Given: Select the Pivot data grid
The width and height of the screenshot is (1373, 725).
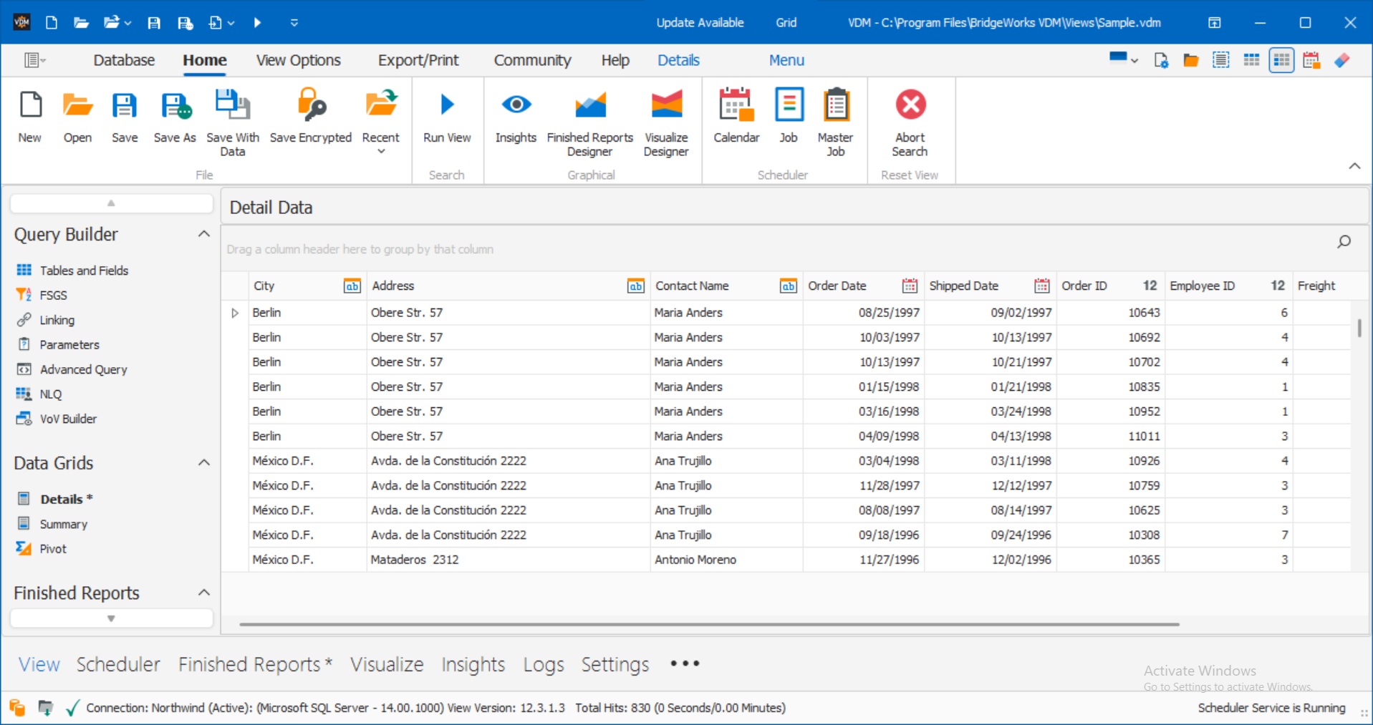Looking at the screenshot, I should [x=52, y=548].
